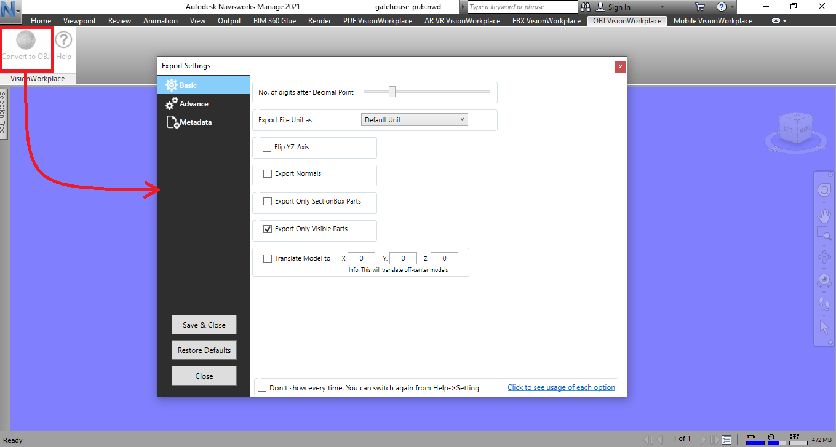
Task: Switch to the Review ribbon tab
Action: 119,21
